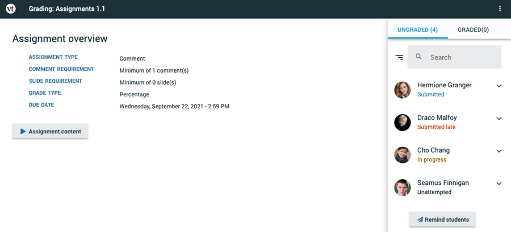The width and height of the screenshot is (511, 232).
Task: Click the Remind students button
Action: pyautogui.click(x=442, y=220)
